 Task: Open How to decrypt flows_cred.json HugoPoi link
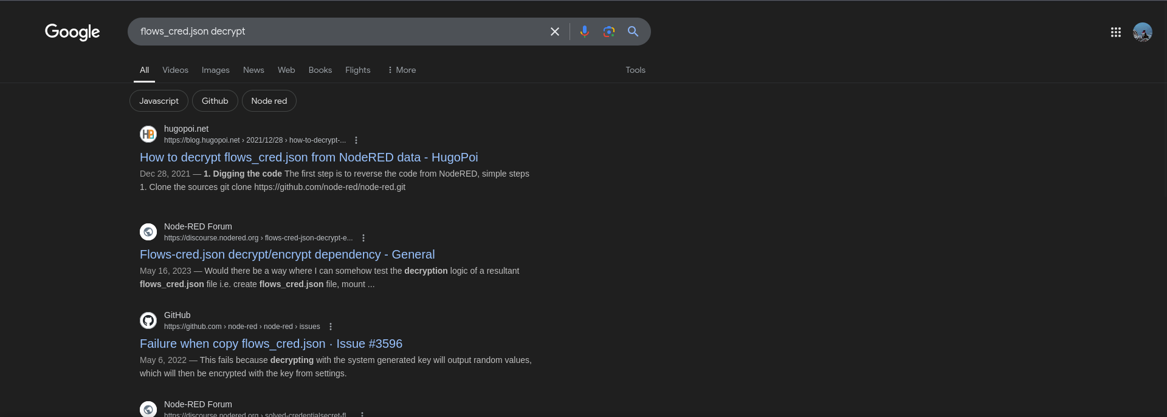pyautogui.click(x=309, y=157)
